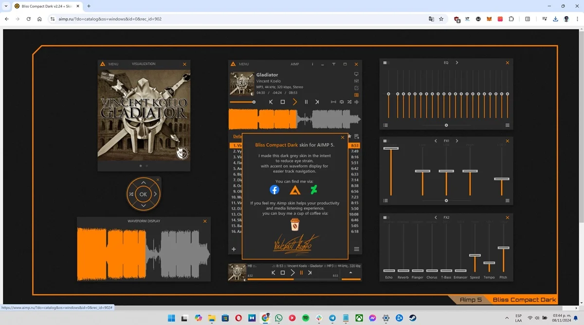Open the Chrome tab search dropdown arrow

6,6
